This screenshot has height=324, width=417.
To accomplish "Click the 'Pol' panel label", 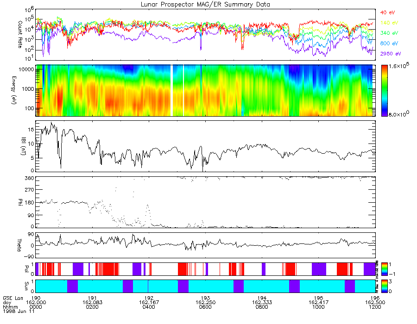I will coord(26,269).
